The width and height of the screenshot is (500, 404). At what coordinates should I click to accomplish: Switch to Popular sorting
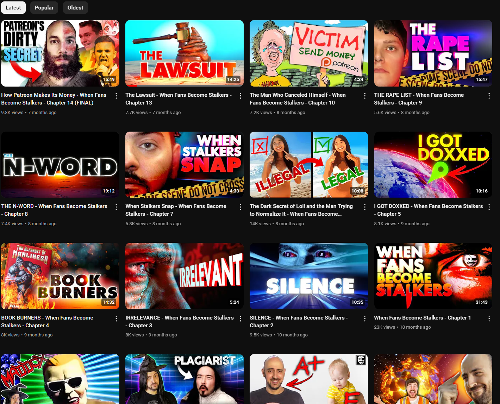point(44,8)
